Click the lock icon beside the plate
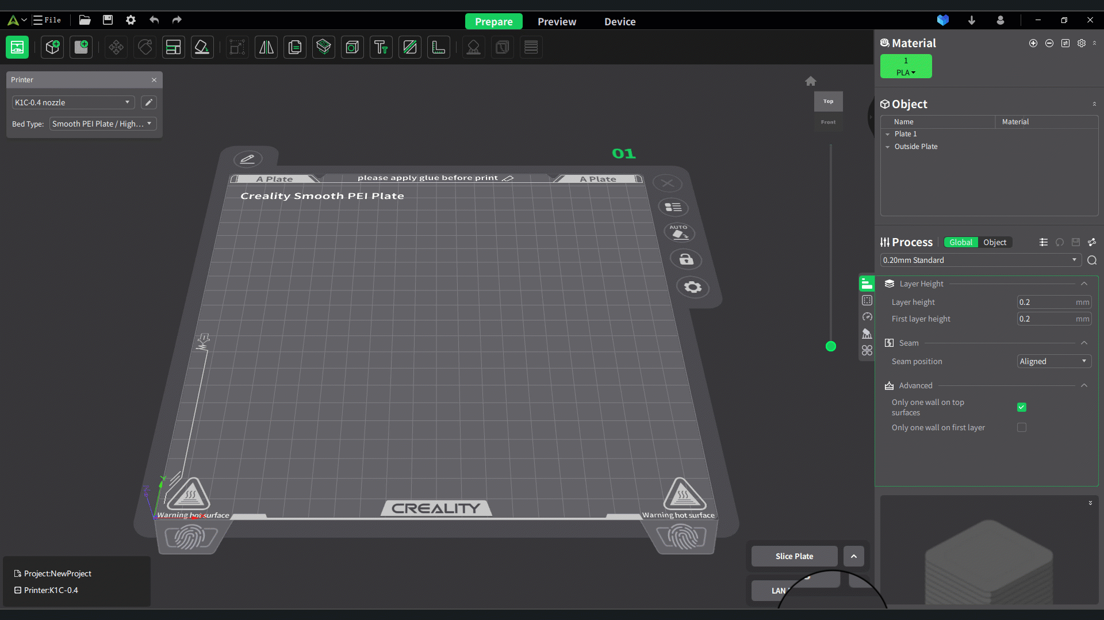The width and height of the screenshot is (1104, 620). point(686,259)
